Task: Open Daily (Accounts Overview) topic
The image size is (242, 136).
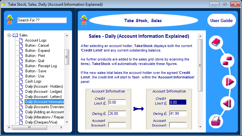Action: pyautogui.click(x=44, y=107)
